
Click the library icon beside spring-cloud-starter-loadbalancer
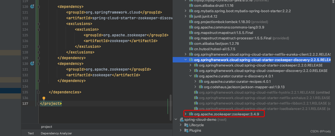(196, 109)
